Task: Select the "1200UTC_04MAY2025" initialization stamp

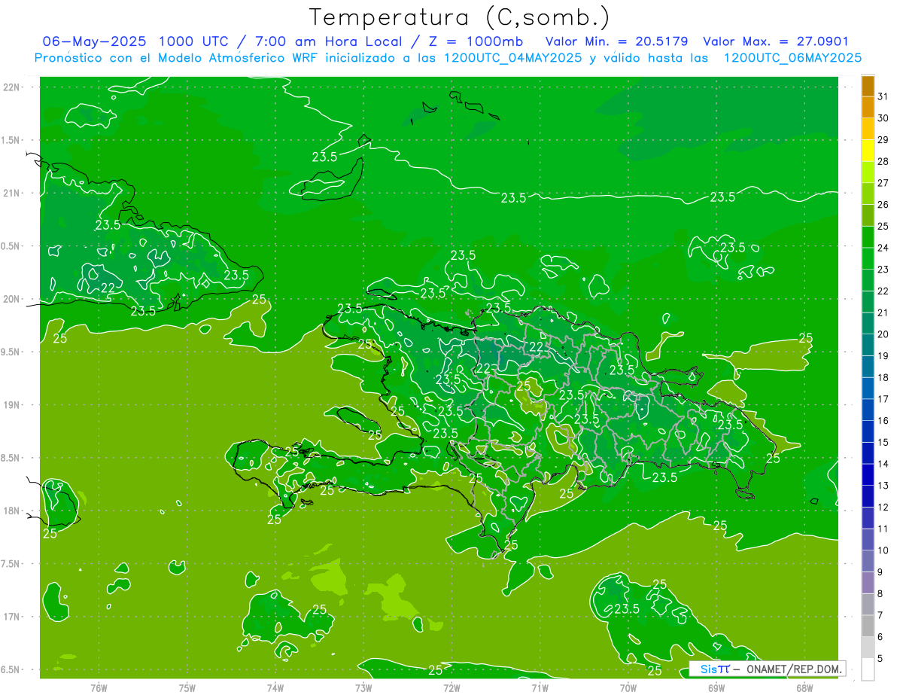Action: 513,58
